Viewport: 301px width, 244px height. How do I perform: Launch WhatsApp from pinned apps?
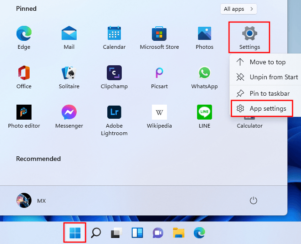(x=205, y=77)
